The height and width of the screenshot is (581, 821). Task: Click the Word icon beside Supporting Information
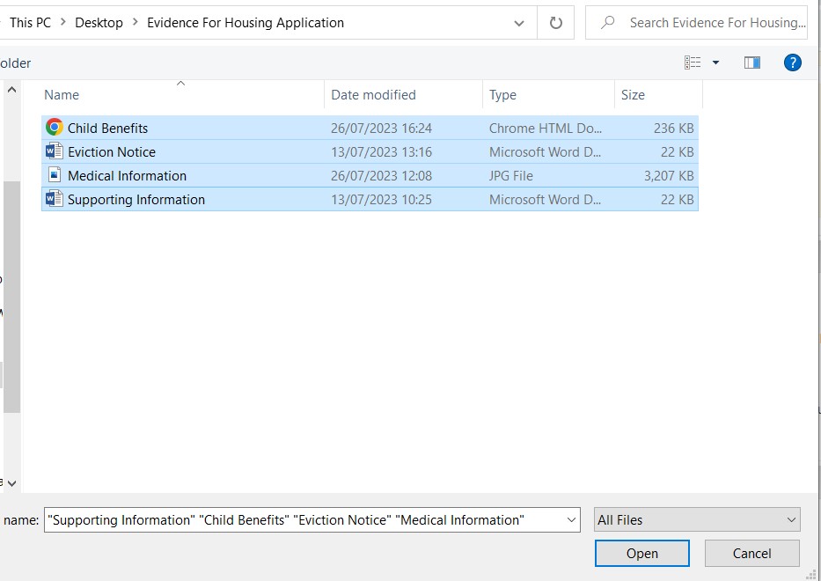pyautogui.click(x=55, y=199)
